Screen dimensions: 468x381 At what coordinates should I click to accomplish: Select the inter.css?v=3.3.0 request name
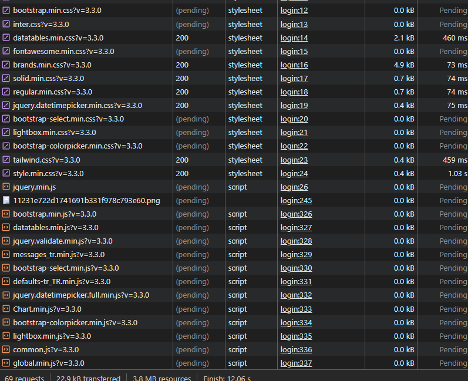(41, 24)
